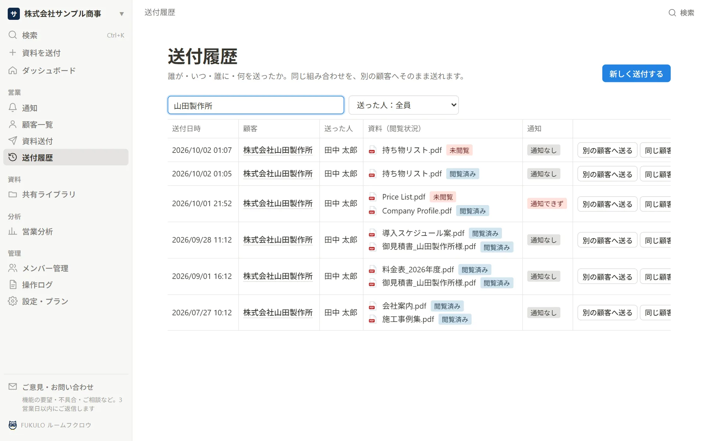Viewport: 706px width, 441px height.
Task: Click the 通知できず badge
Action: pyautogui.click(x=547, y=204)
